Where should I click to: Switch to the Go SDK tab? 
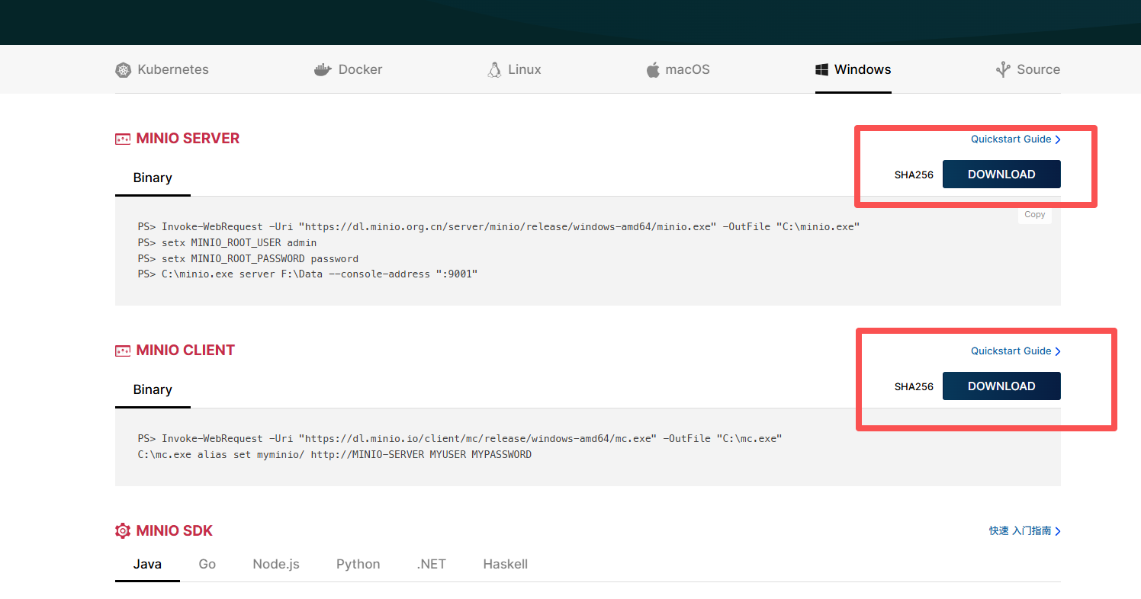[x=207, y=565]
